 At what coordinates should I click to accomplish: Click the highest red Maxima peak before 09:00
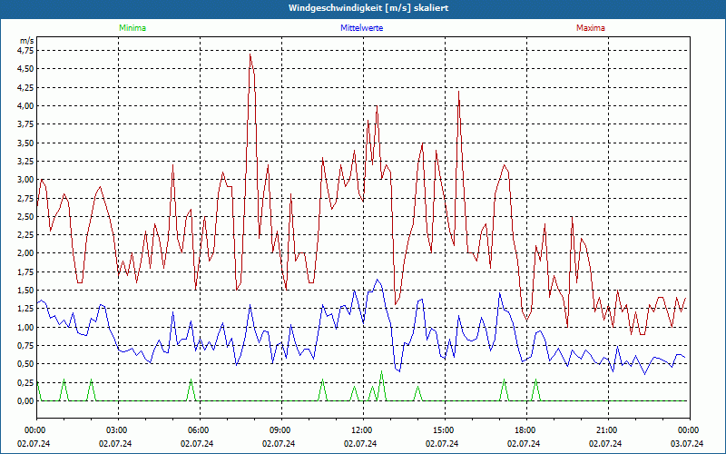pos(250,54)
